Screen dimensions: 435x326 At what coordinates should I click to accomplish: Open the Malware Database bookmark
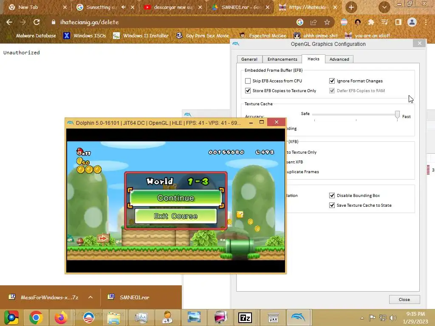tap(36, 36)
